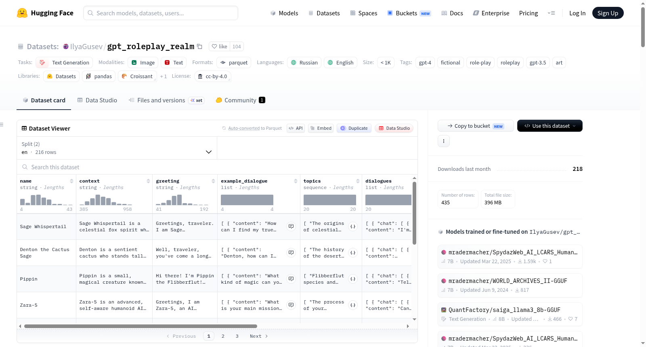Screen dimensions: 646x347
Task: Open chat view for Sage Whispertail example_dialogue
Action: tap(291, 226)
